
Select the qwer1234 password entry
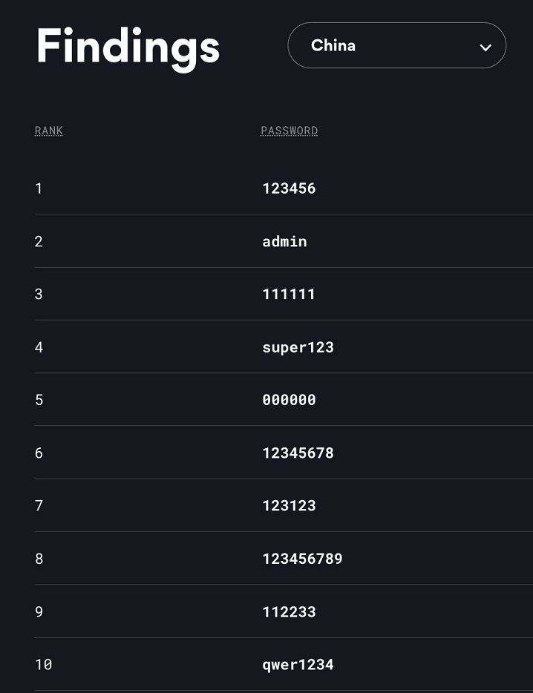click(x=298, y=665)
